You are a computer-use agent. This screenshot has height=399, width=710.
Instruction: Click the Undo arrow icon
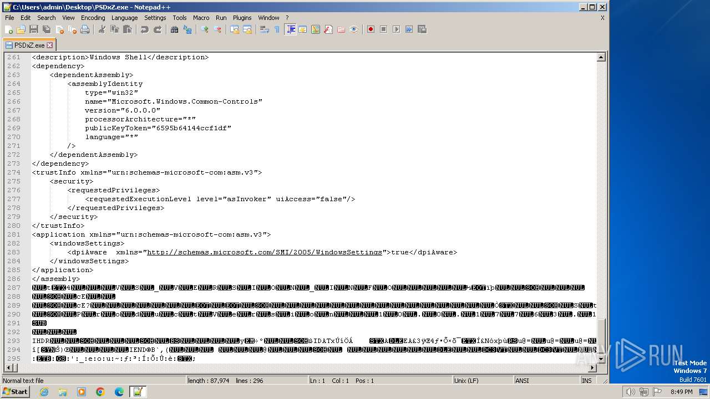(x=145, y=29)
